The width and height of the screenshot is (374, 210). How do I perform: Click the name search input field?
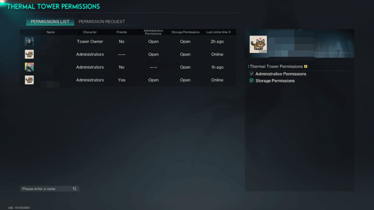point(45,189)
